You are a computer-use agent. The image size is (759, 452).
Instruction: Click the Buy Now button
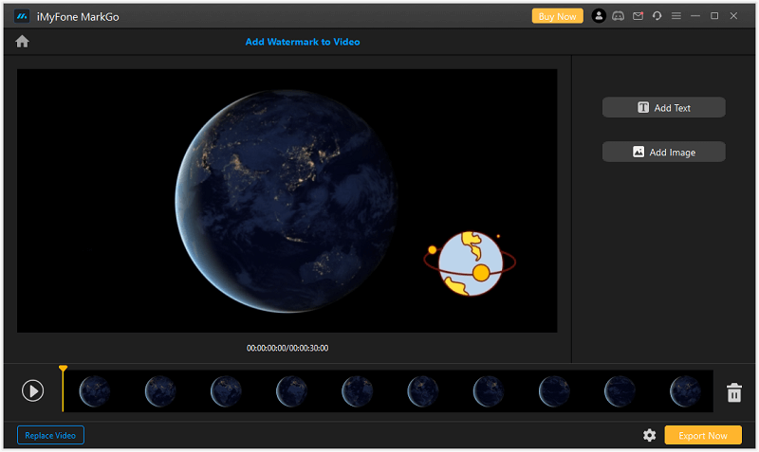[557, 16]
